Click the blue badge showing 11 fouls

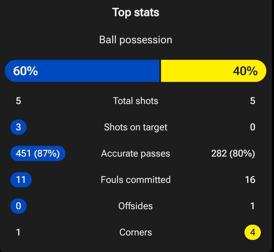coord(21,180)
